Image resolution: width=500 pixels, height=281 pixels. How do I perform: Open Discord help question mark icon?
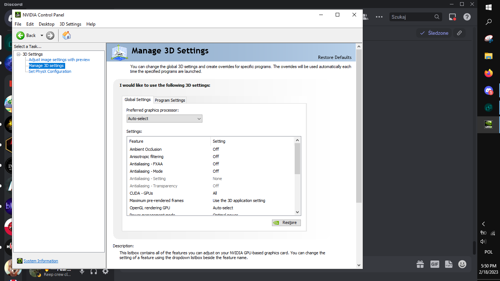(467, 17)
